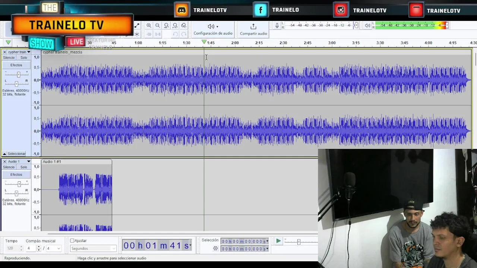Click the cypher trainelo_mezcla clip title
The width and height of the screenshot is (477, 268).
pyautogui.click(x=62, y=52)
